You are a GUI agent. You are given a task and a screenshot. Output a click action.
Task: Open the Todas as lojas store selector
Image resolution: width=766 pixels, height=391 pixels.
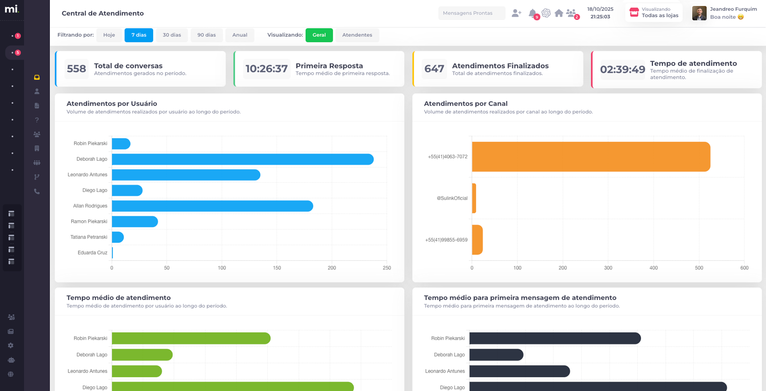[654, 13]
